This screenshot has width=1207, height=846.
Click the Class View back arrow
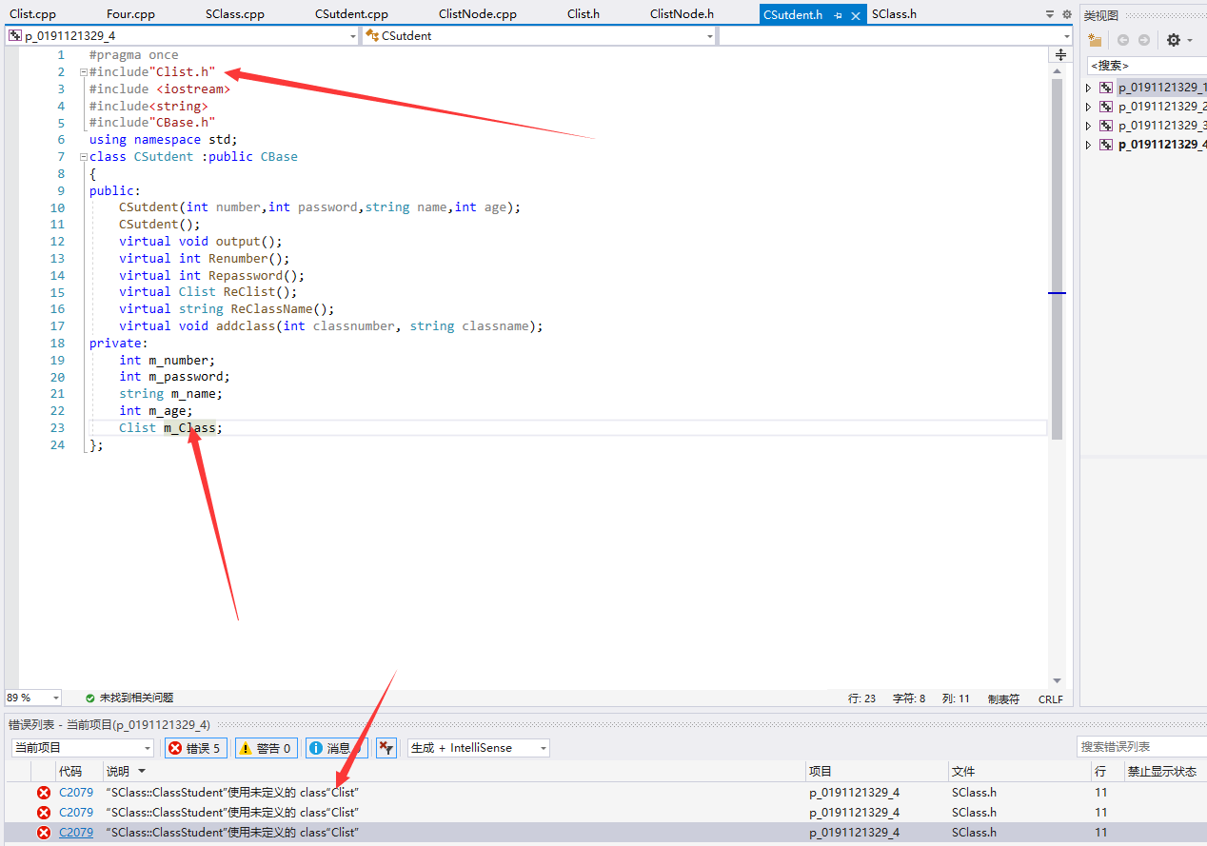point(1123,40)
